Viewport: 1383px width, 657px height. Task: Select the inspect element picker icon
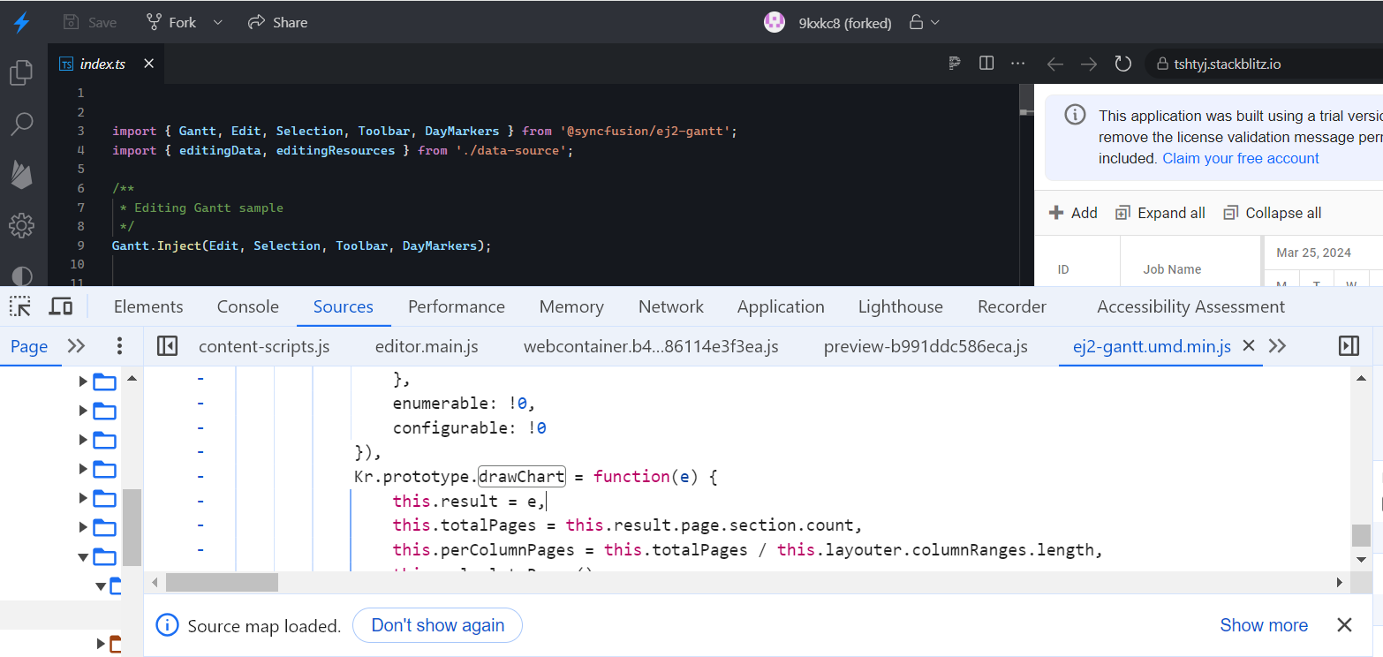[x=20, y=306]
